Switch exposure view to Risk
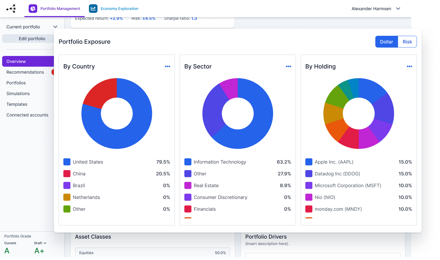 coord(407,42)
